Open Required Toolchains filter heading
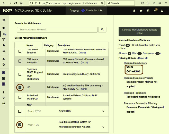 click(135, 93)
